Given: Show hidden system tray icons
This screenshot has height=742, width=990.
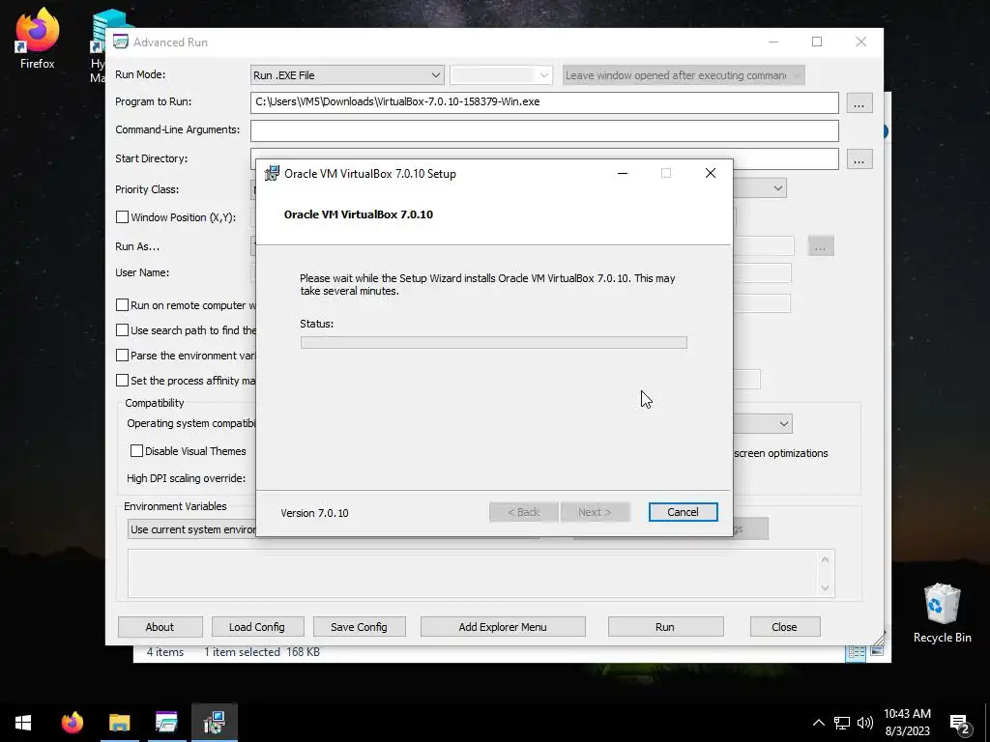Looking at the screenshot, I should 818,723.
